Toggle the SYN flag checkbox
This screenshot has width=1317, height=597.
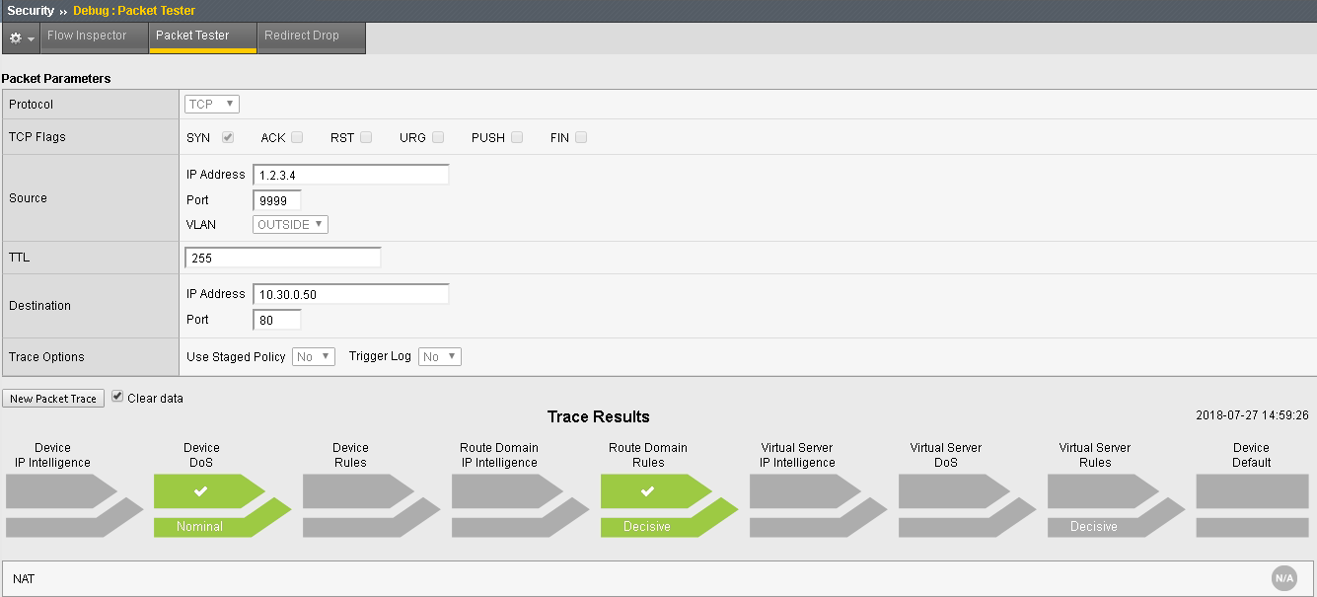[x=228, y=137]
